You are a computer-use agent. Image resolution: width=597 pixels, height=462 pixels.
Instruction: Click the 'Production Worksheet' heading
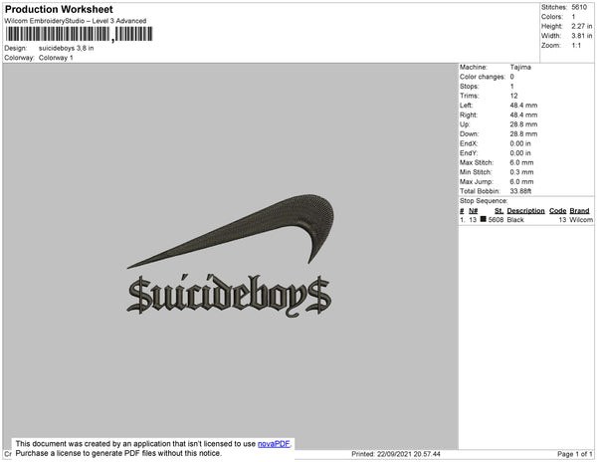click(x=59, y=9)
